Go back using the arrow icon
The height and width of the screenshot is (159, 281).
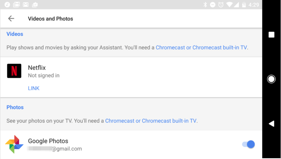(x=11, y=19)
